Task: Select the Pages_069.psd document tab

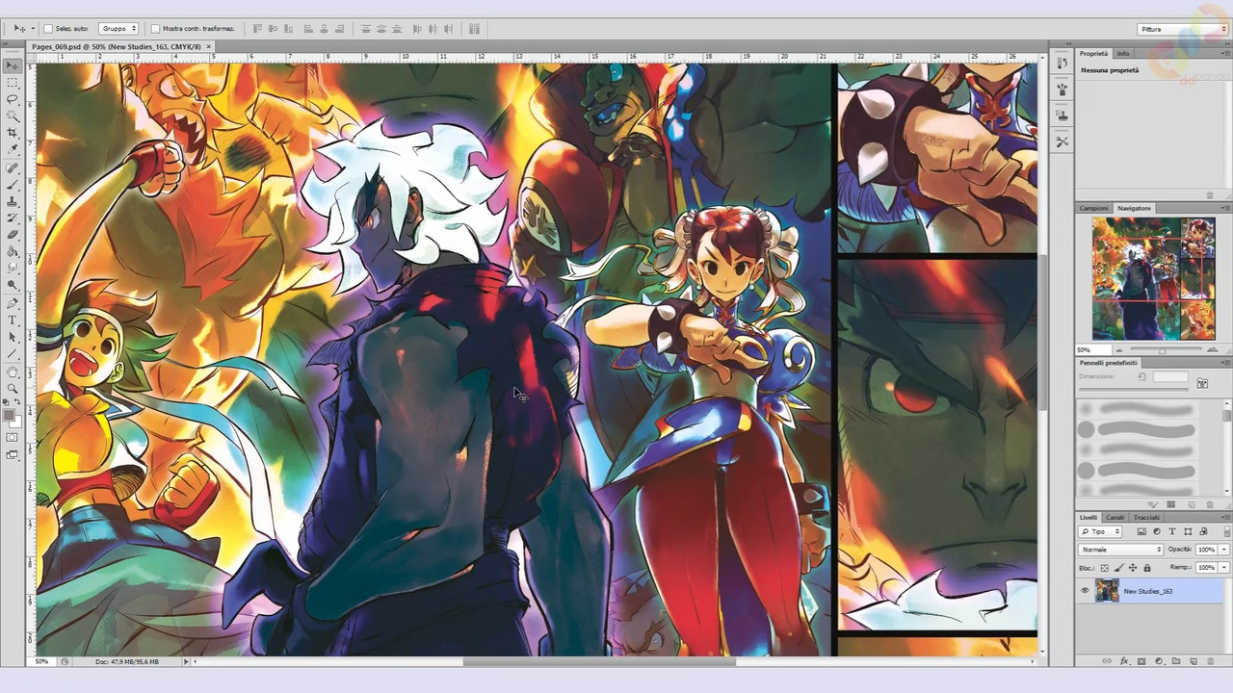Action: [x=116, y=46]
